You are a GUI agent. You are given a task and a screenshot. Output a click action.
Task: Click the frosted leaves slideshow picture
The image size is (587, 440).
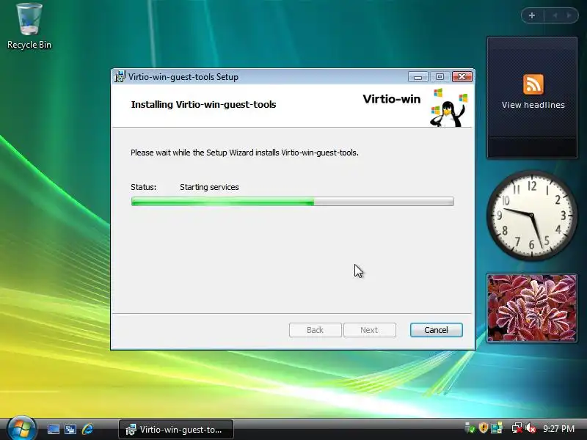click(x=531, y=308)
